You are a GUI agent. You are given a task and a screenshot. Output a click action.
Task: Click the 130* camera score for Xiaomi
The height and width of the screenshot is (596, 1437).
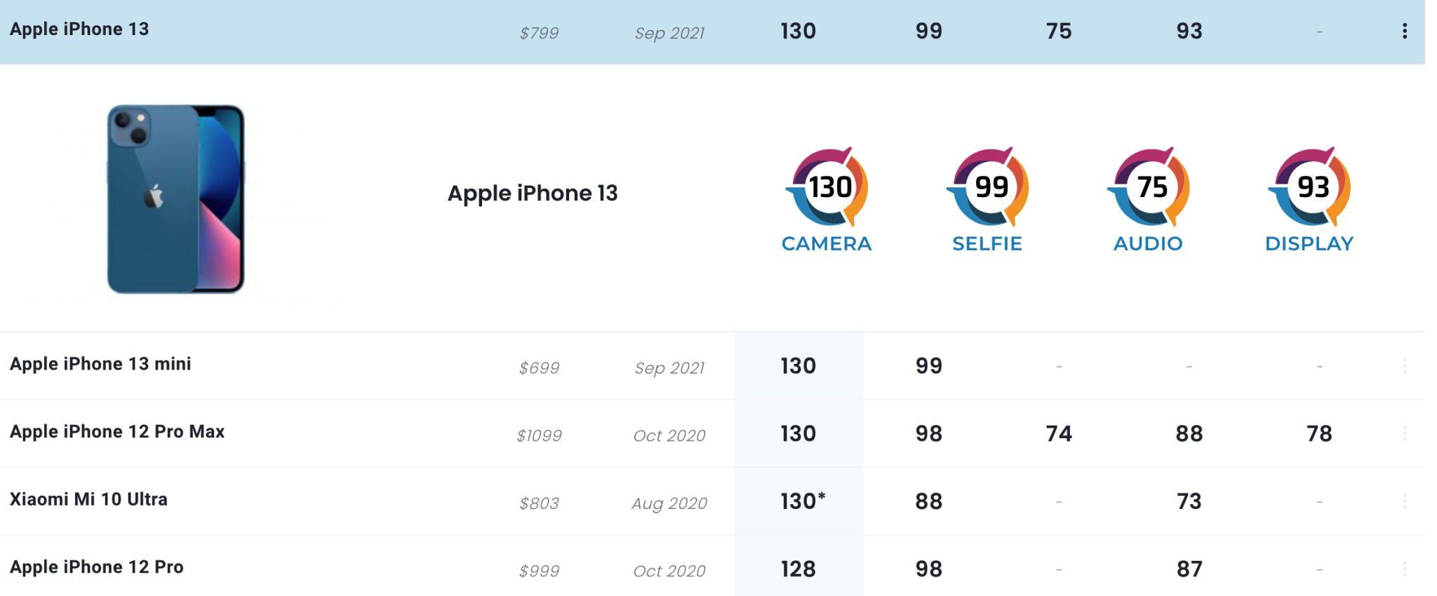pyautogui.click(x=803, y=501)
